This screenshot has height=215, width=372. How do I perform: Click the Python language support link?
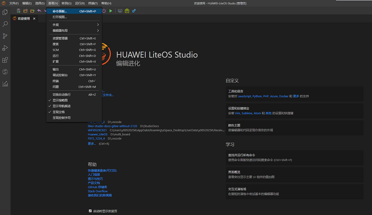(257, 96)
